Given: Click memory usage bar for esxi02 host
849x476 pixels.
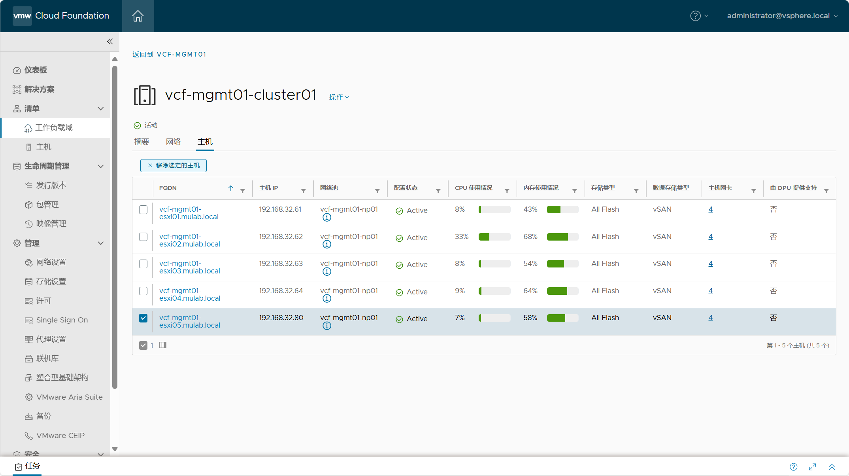Looking at the screenshot, I should pyautogui.click(x=562, y=237).
